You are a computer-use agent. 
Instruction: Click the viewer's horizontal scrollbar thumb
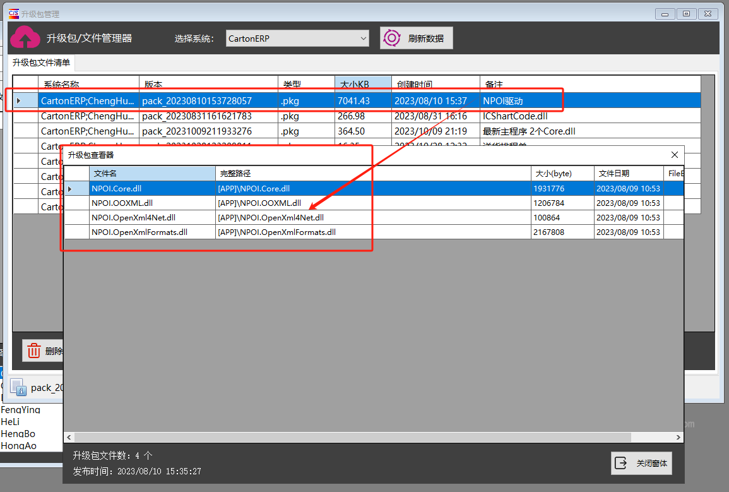[352, 437]
